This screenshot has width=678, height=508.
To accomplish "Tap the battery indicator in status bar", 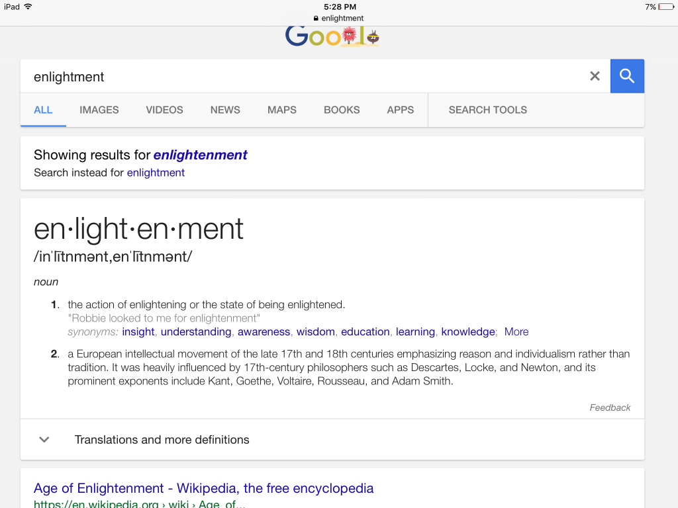I will pos(666,7).
